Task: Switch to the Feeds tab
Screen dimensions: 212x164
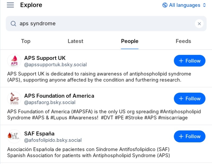Action: [183, 41]
